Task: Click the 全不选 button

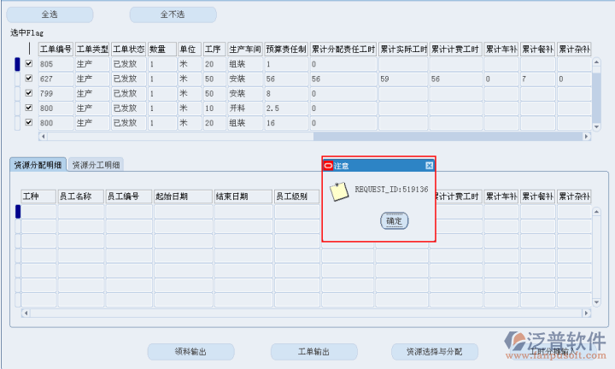Action: [x=172, y=15]
